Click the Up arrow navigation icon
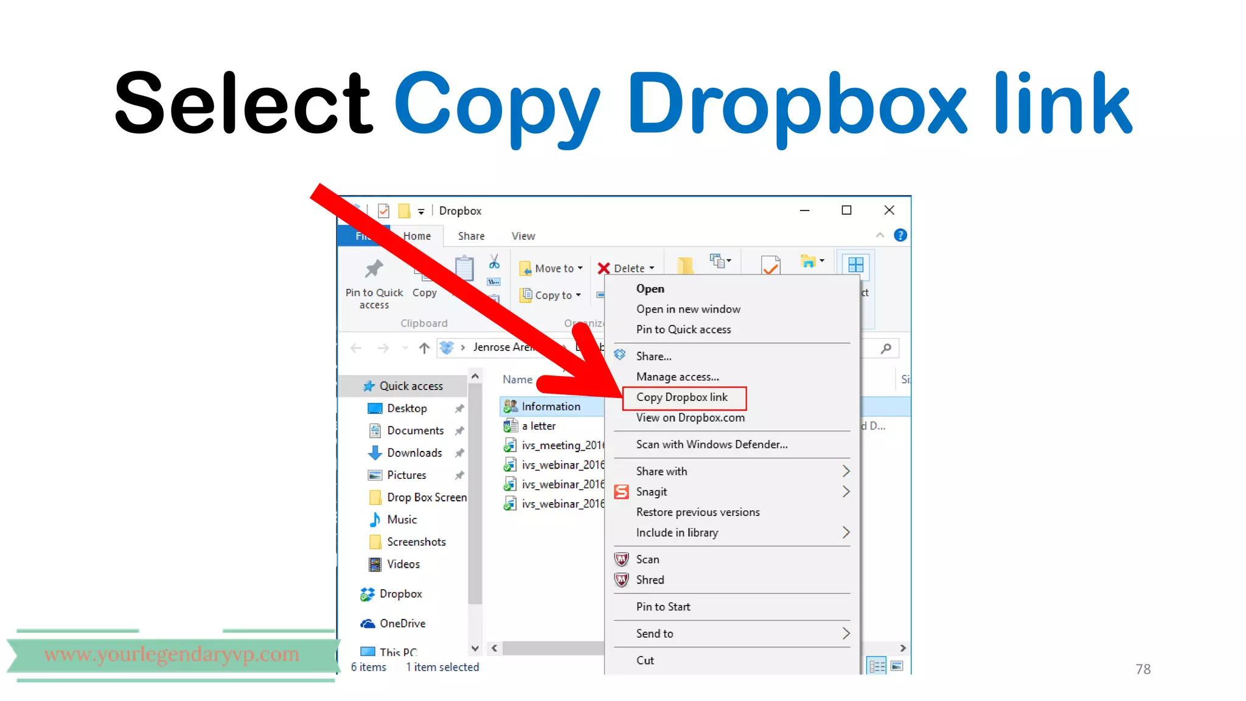The image size is (1246, 701). 425,348
